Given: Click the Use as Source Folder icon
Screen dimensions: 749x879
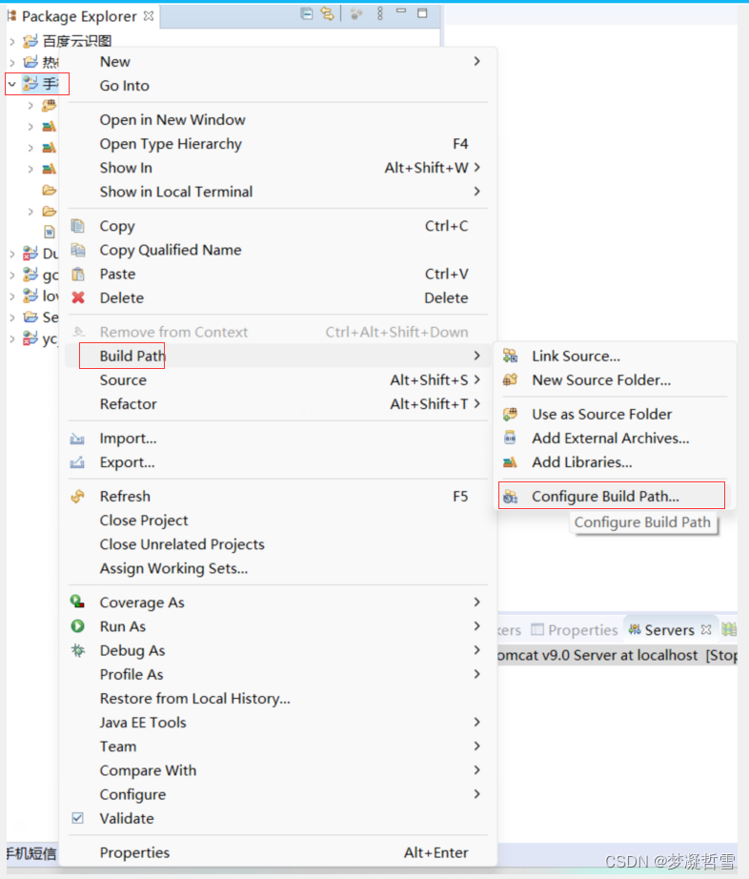Looking at the screenshot, I should [511, 414].
